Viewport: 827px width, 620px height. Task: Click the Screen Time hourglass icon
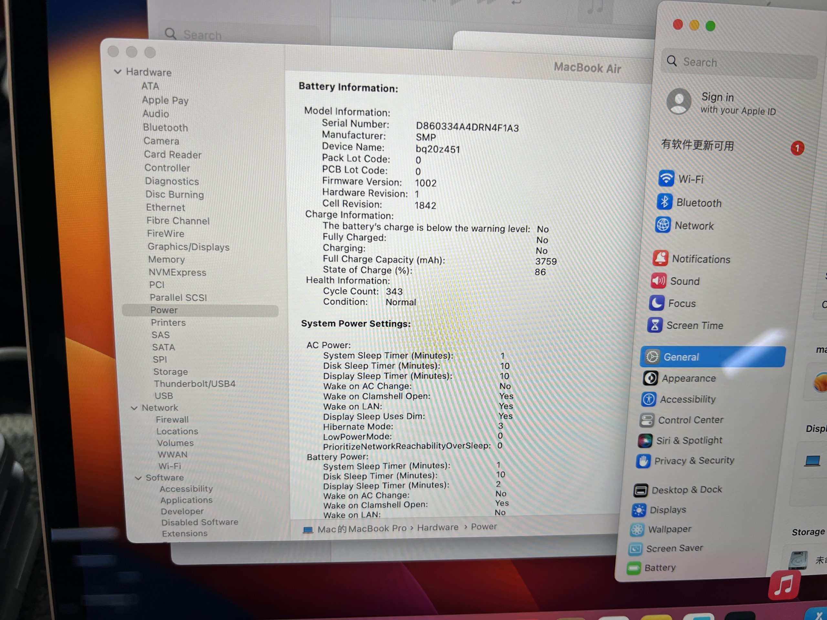pos(654,325)
